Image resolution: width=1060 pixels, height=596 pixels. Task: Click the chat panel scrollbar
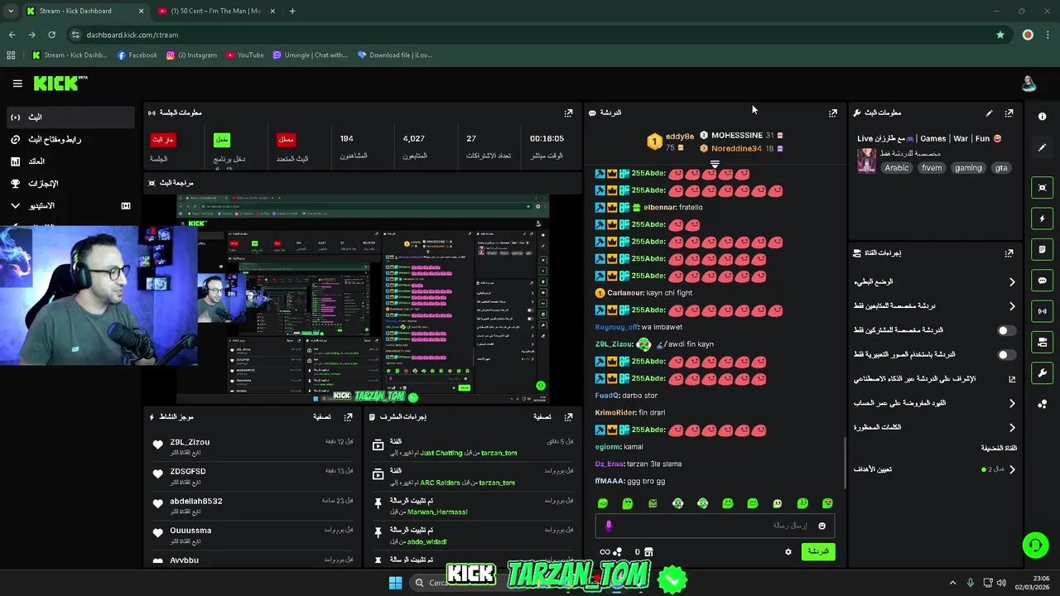point(845,464)
